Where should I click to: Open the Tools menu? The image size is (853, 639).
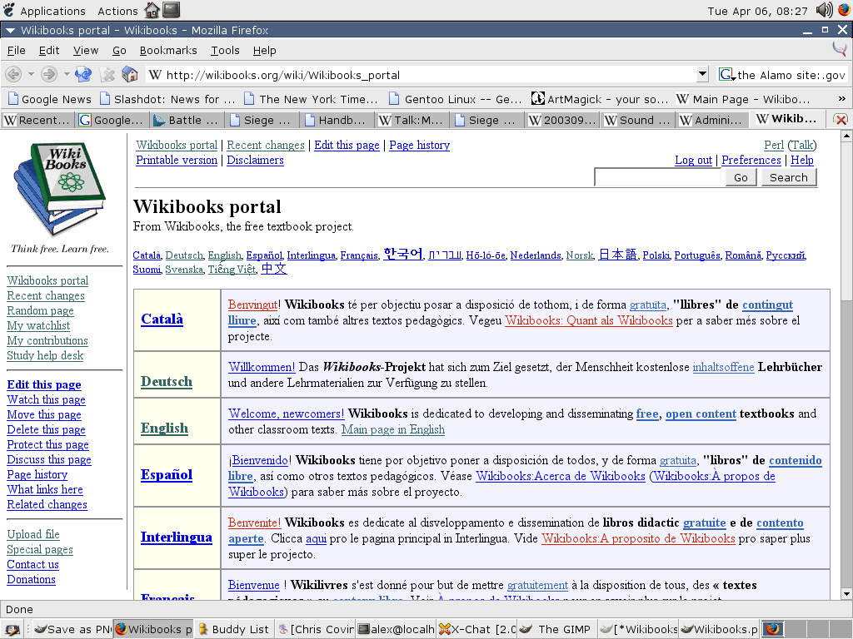[x=225, y=51]
